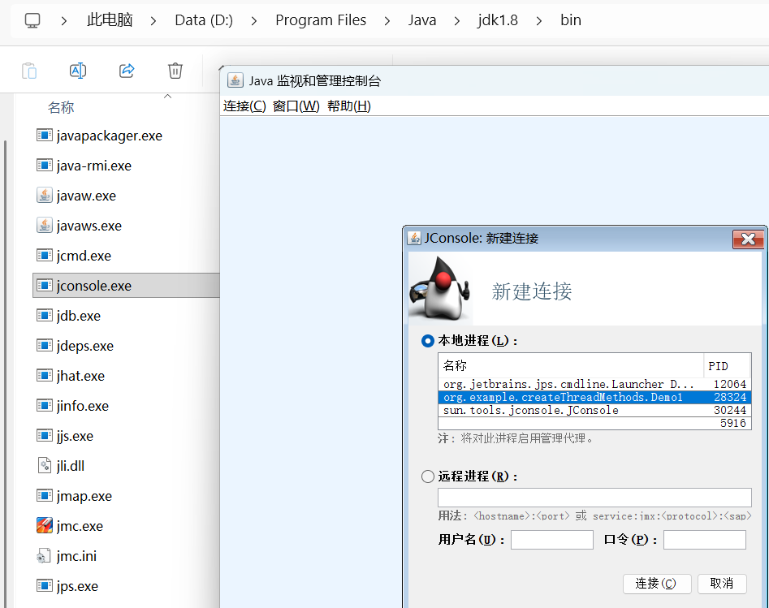Go to Java folder in breadcrumb
Viewport: 769px width, 608px height.
[x=422, y=20]
